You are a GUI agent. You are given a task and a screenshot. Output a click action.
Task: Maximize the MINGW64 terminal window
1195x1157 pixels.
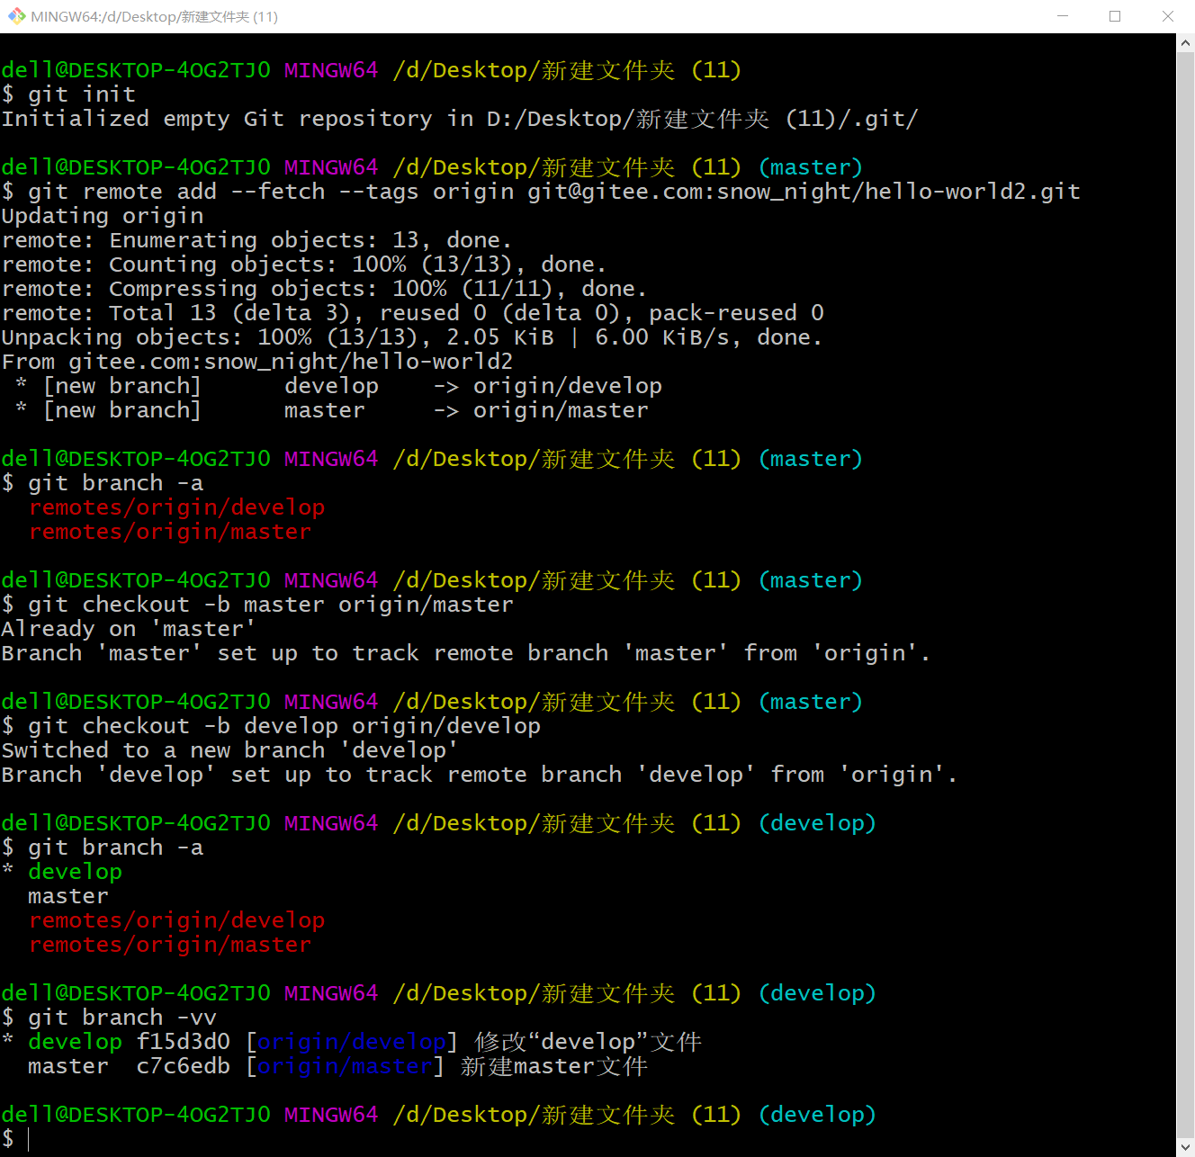click(1115, 16)
